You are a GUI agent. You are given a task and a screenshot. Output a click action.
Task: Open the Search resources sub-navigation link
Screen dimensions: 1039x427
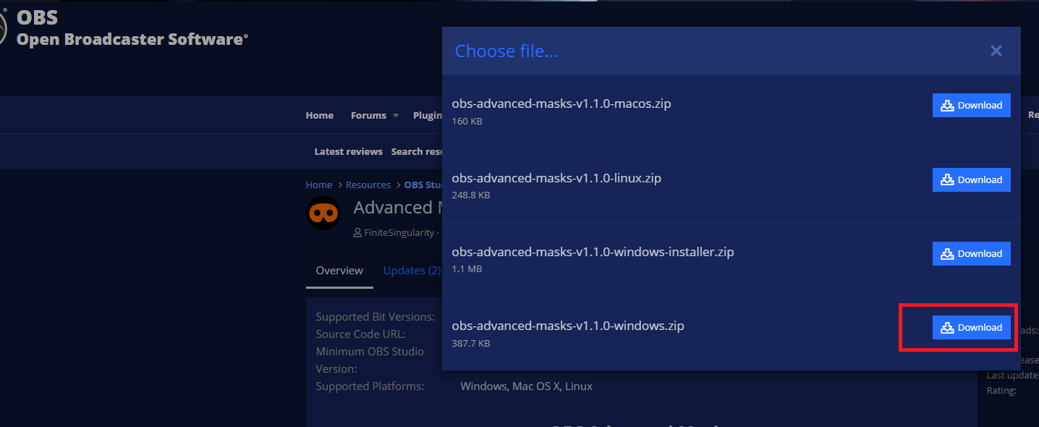click(x=417, y=151)
